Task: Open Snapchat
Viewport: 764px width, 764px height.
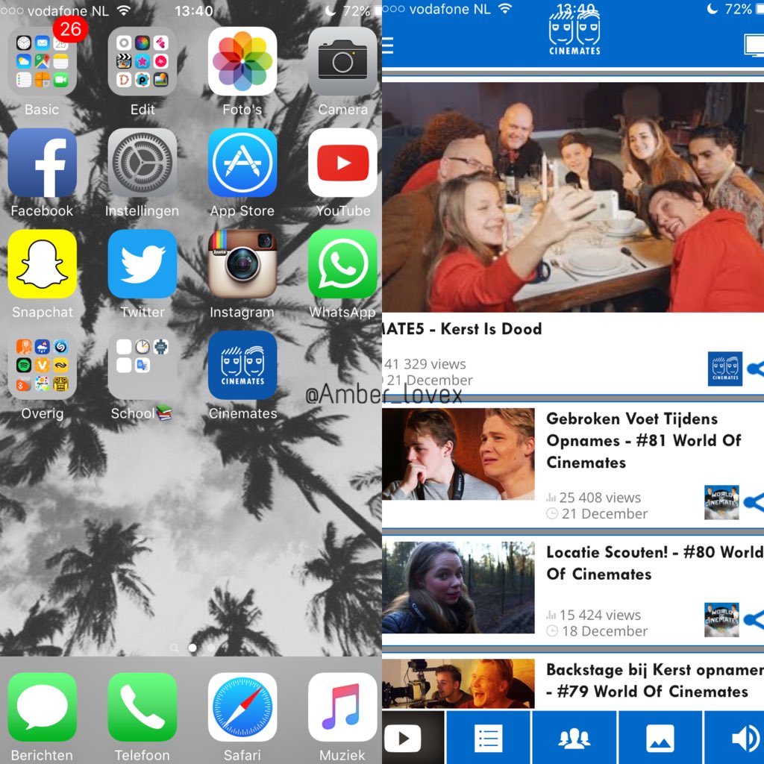Action: (42, 264)
